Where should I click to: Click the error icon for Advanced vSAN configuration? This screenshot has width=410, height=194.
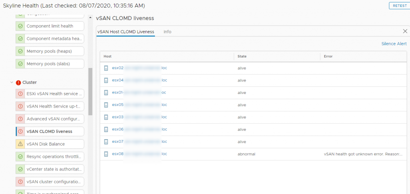coord(20,119)
